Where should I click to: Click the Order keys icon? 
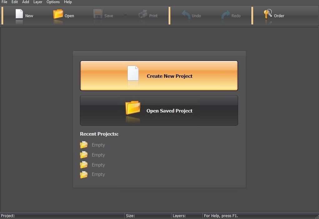(x=268, y=14)
